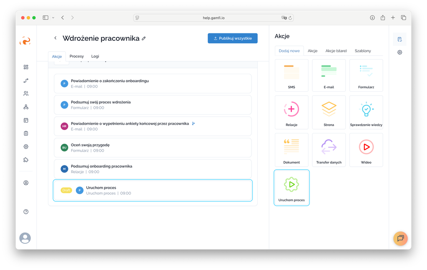Expand the sidebar dropdown chevron in toolbar

53,17
